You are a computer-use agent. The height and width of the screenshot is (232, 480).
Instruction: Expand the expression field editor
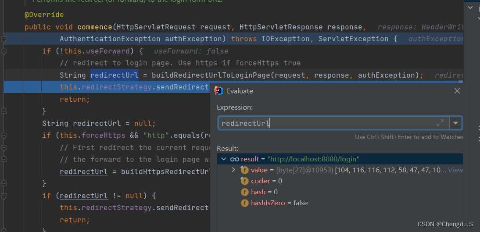pyautogui.click(x=440, y=123)
